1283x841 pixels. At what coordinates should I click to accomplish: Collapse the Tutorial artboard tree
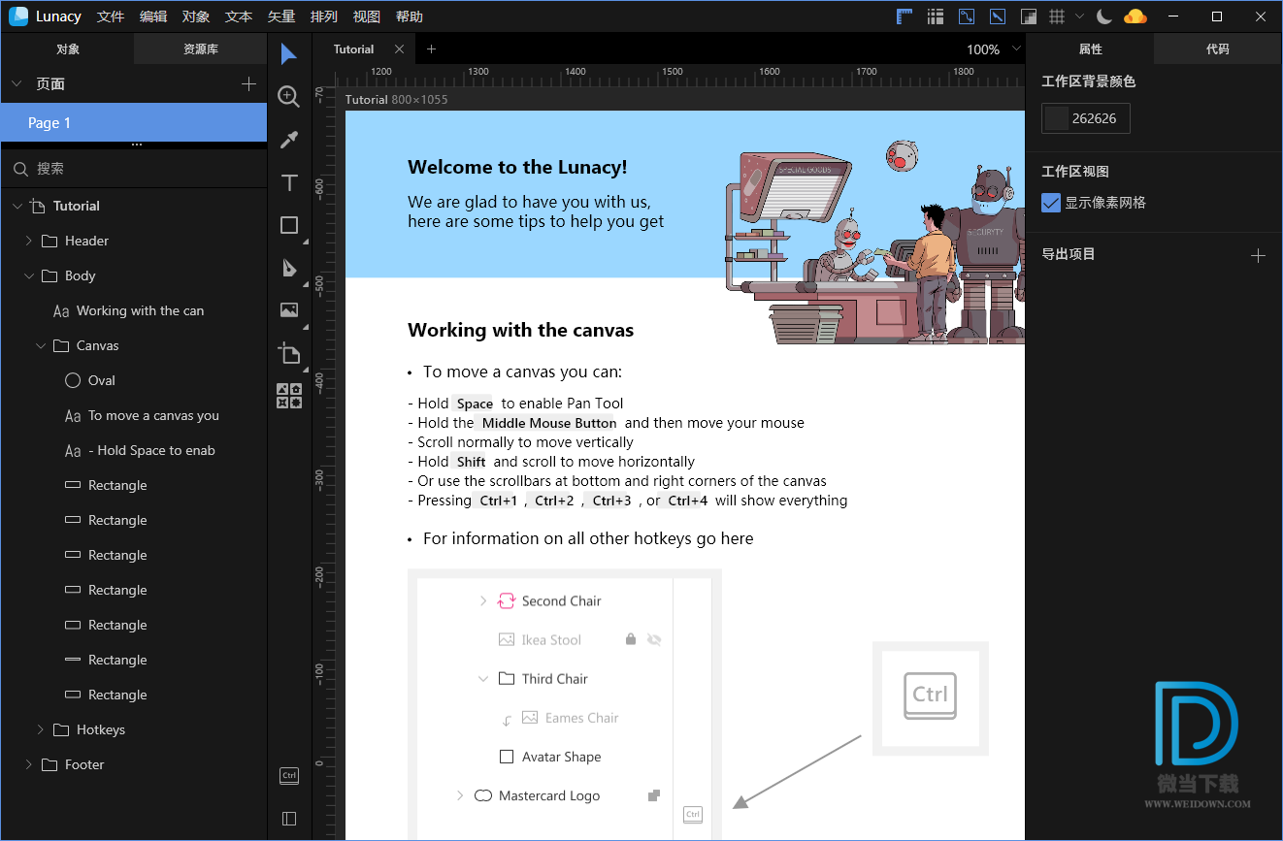(16, 206)
